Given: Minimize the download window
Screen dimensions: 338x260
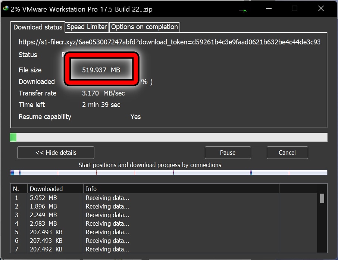Looking at the screenshot, I should 269,9.
